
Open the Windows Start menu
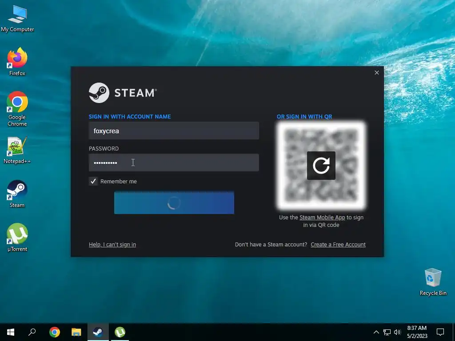pyautogui.click(x=11, y=332)
